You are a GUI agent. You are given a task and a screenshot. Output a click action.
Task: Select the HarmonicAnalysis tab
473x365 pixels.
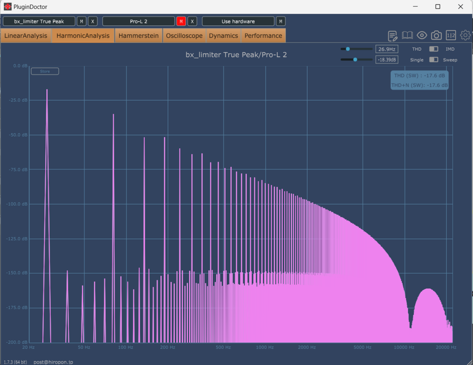pos(83,36)
